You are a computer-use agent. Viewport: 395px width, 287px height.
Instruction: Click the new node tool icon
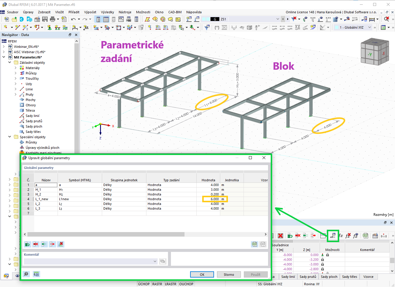tap(6, 27)
